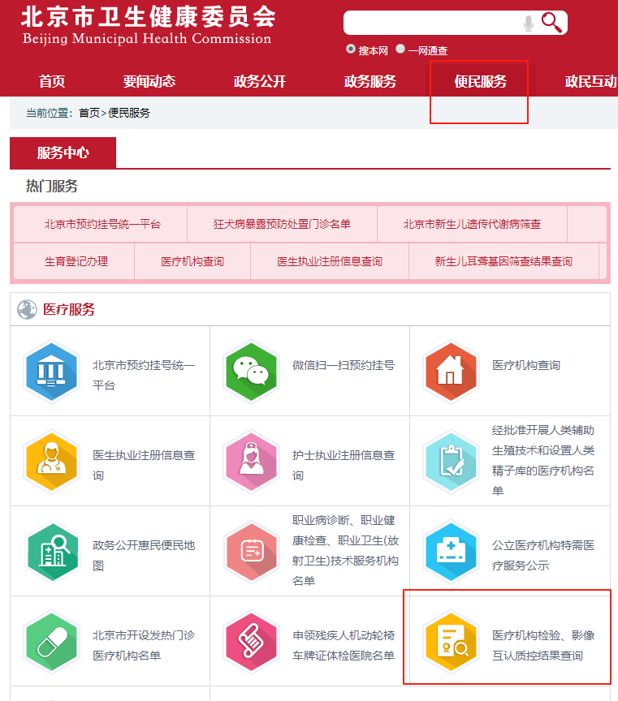This screenshot has height=701, width=618.
Task: Click 经批准开展人类辅助生殖技术 link text
Action: [543, 460]
